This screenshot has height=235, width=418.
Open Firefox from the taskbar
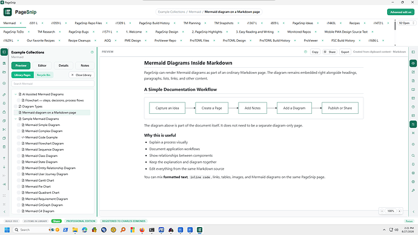(x=142, y=230)
